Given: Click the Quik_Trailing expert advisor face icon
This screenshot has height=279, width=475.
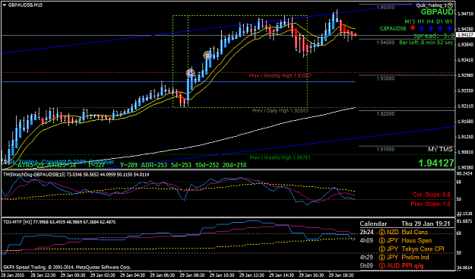Looking at the screenshot, I should tap(451, 5).
